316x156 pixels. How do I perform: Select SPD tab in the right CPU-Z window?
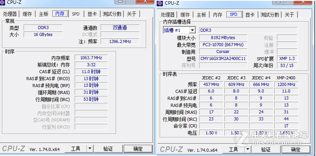(x=233, y=14)
